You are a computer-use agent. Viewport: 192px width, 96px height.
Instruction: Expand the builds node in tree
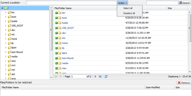tap(6, 21)
